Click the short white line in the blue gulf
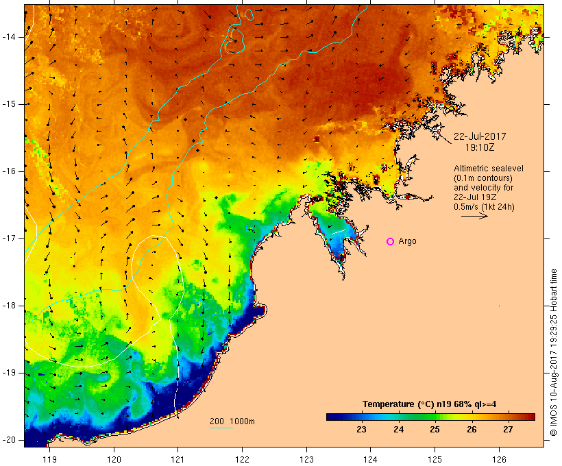 (x=339, y=232)
